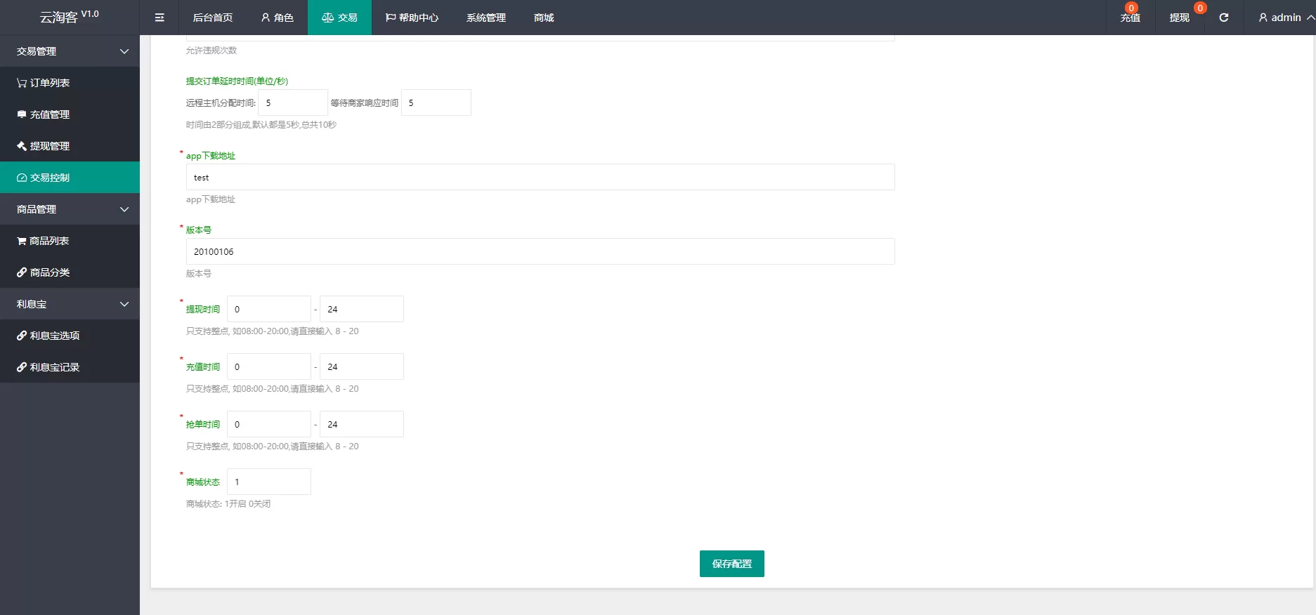
Task: Open 利息宝记录 in the sidebar
Action: [54, 367]
